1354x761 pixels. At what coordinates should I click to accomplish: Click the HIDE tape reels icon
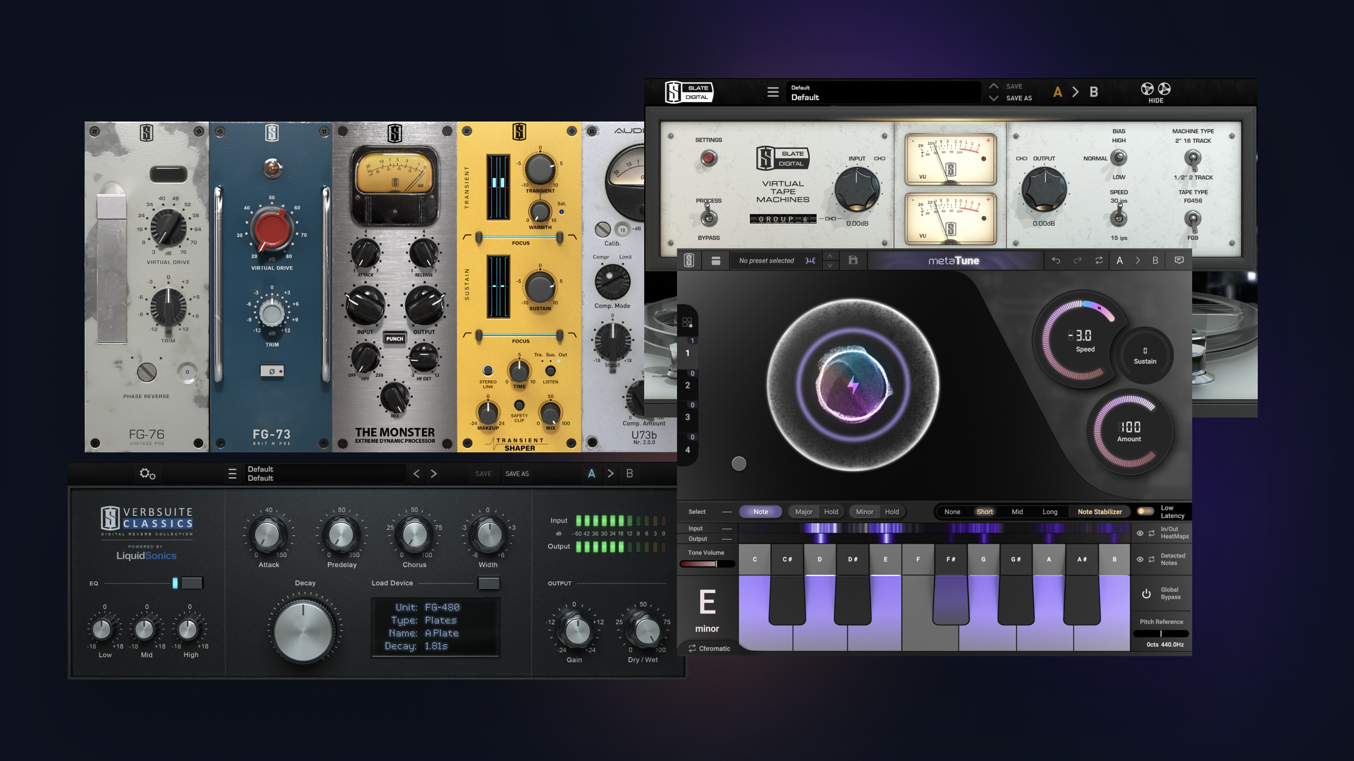pyautogui.click(x=1155, y=89)
